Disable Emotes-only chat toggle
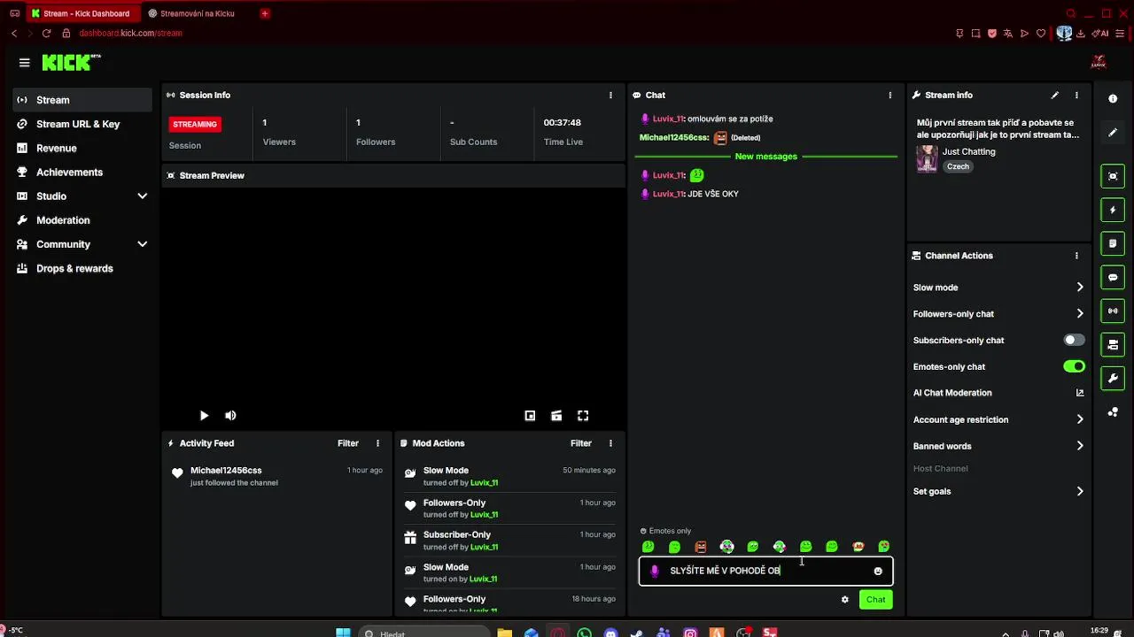 [x=1074, y=366]
